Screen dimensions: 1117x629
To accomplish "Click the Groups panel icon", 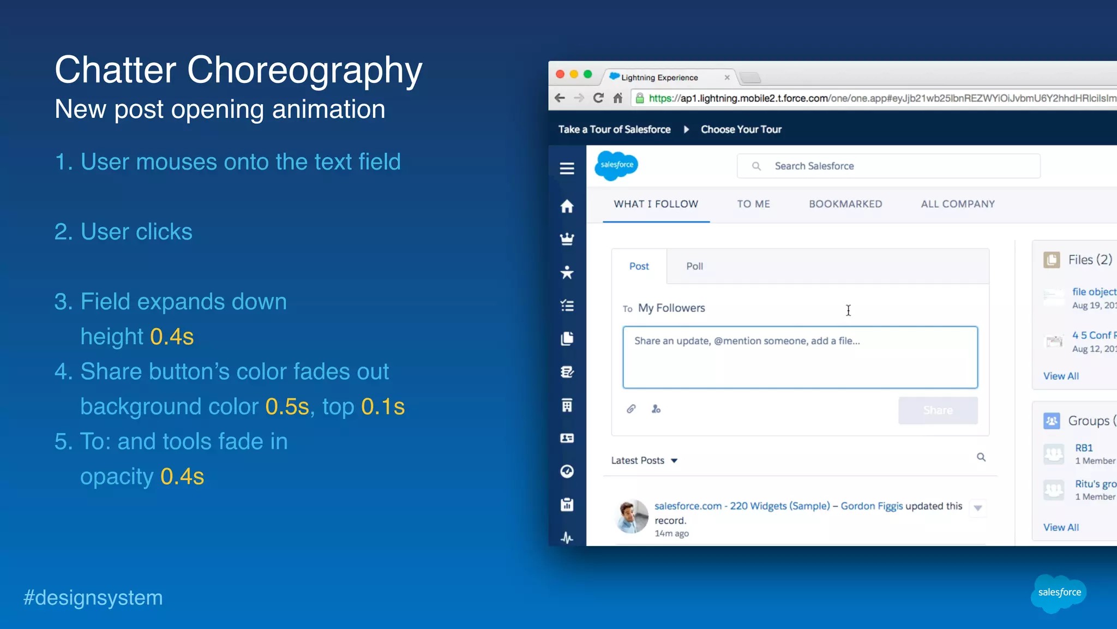I will click(1052, 421).
